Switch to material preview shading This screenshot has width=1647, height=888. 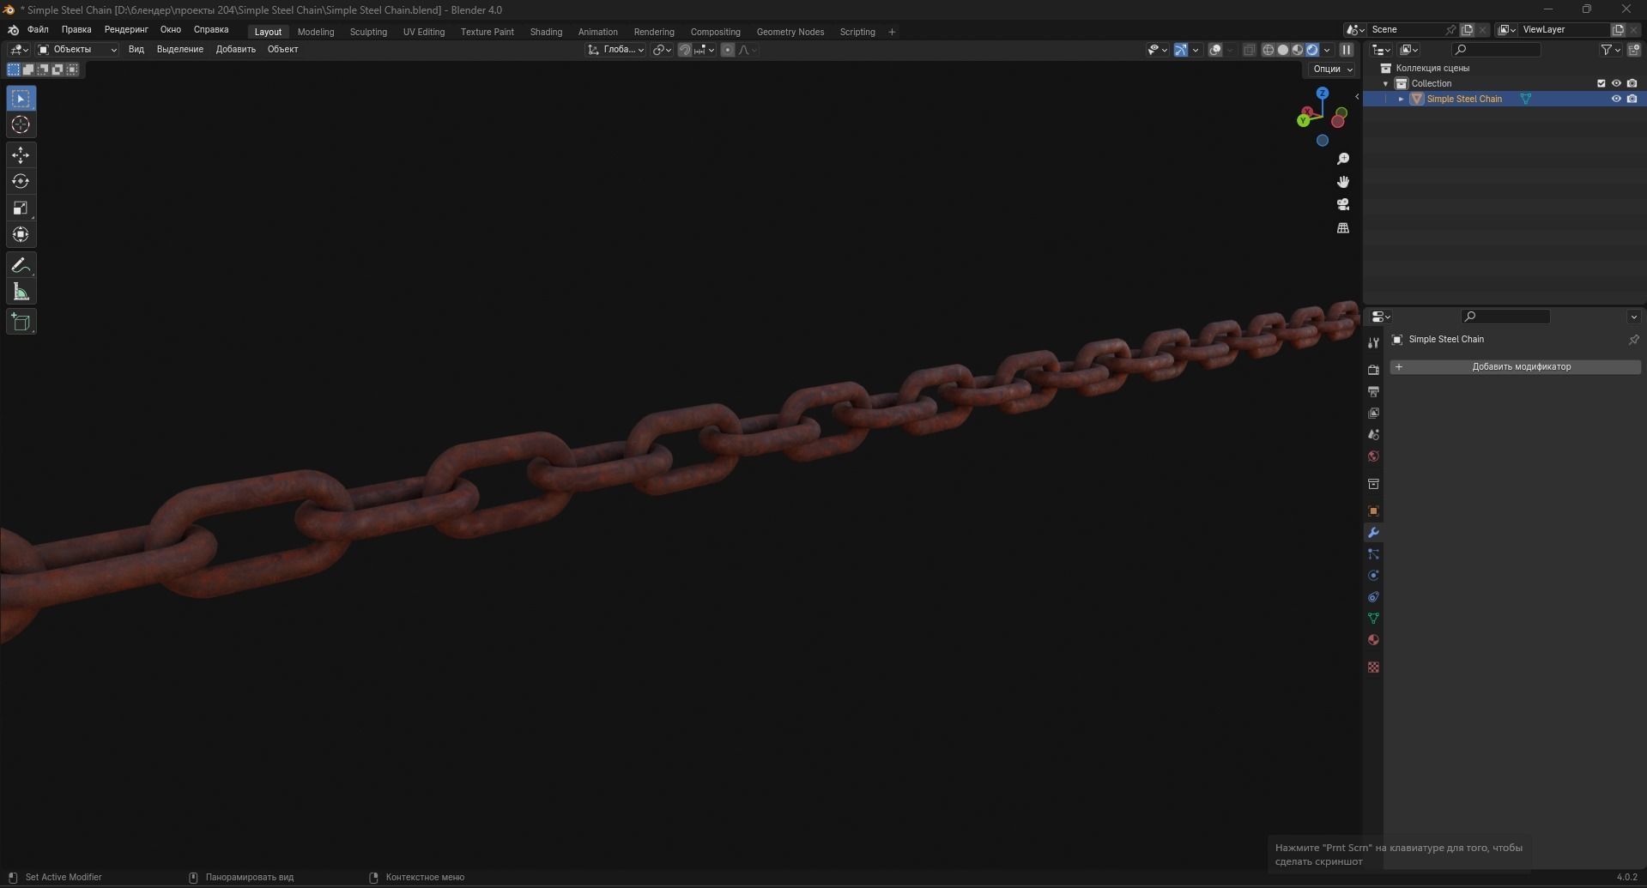(x=1297, y=50)
